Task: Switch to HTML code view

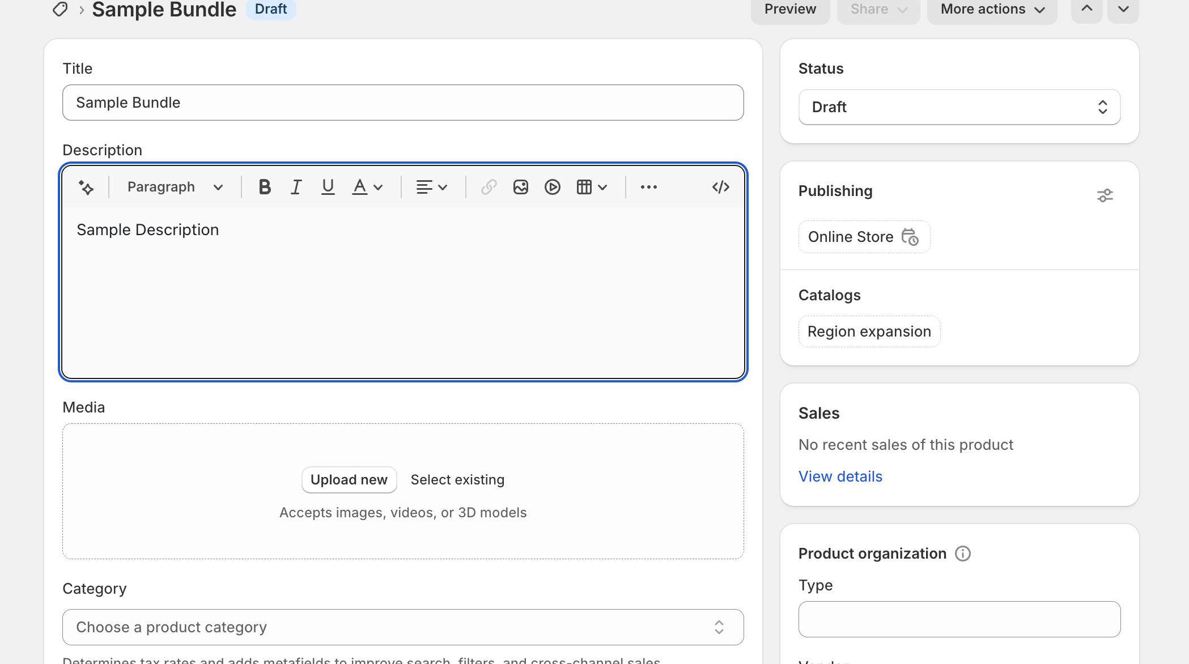Action: pos(720,187)
